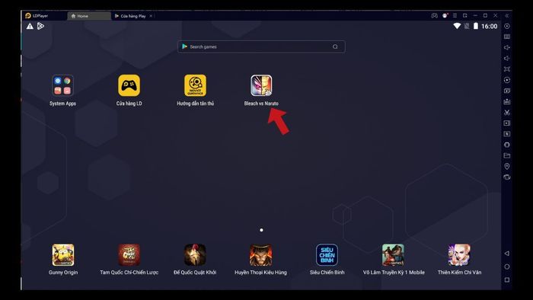Click the magnifier icon in the search bar
The width and height of the screenshot is (533, 300).
pyautogui.click(x=335, y=46)
